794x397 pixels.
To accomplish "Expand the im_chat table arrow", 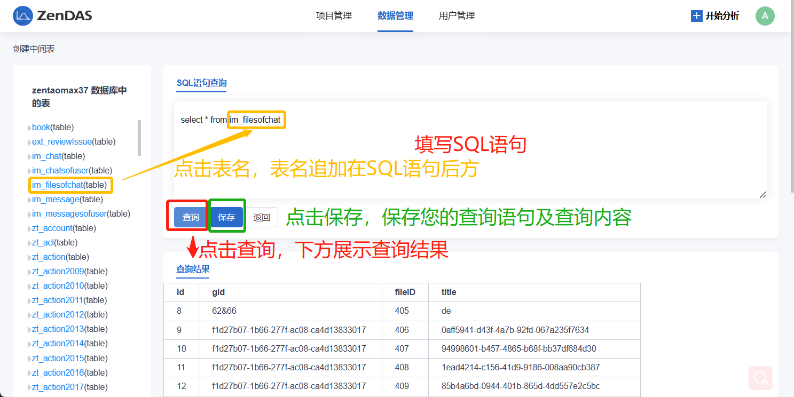I will point(29,157).
